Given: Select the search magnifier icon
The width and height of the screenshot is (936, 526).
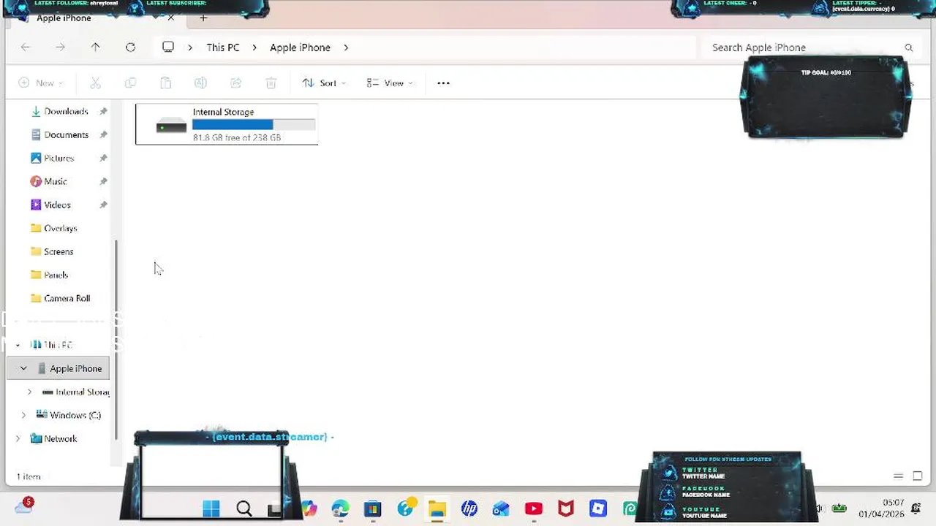Looking at the screenshot, I should tap(909, 47).
